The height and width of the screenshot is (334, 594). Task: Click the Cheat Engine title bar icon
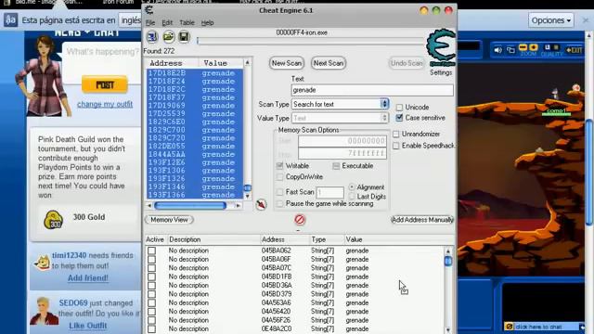149,10
